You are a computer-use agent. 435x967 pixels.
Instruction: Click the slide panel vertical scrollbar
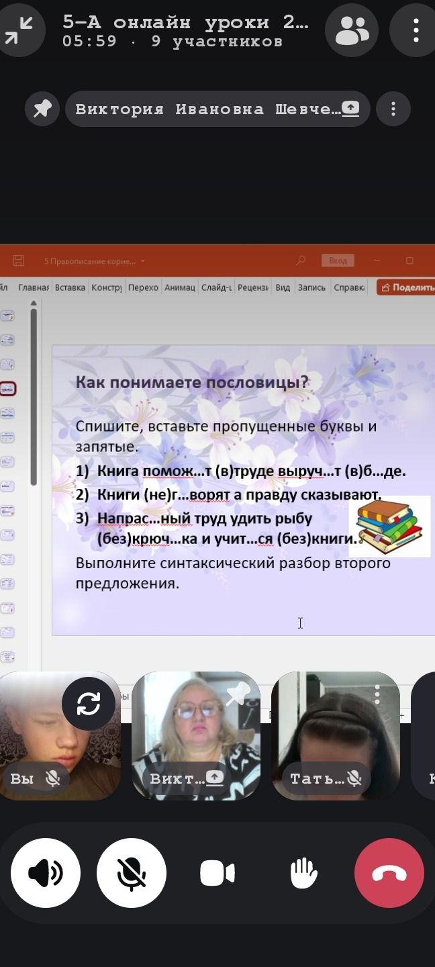(34, 396)
